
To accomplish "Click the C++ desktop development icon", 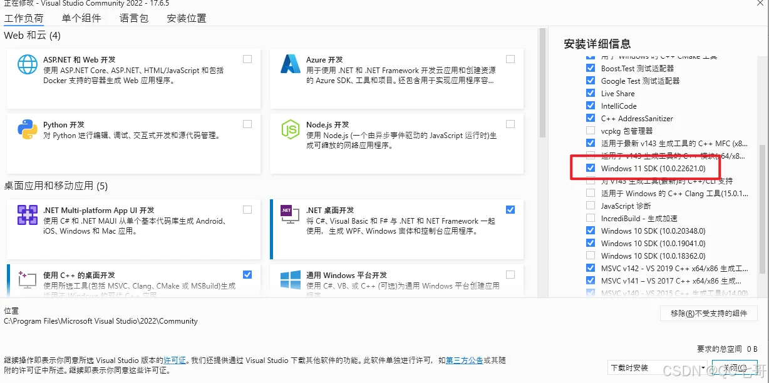I will pyautogui.click(x=28, y=279).
